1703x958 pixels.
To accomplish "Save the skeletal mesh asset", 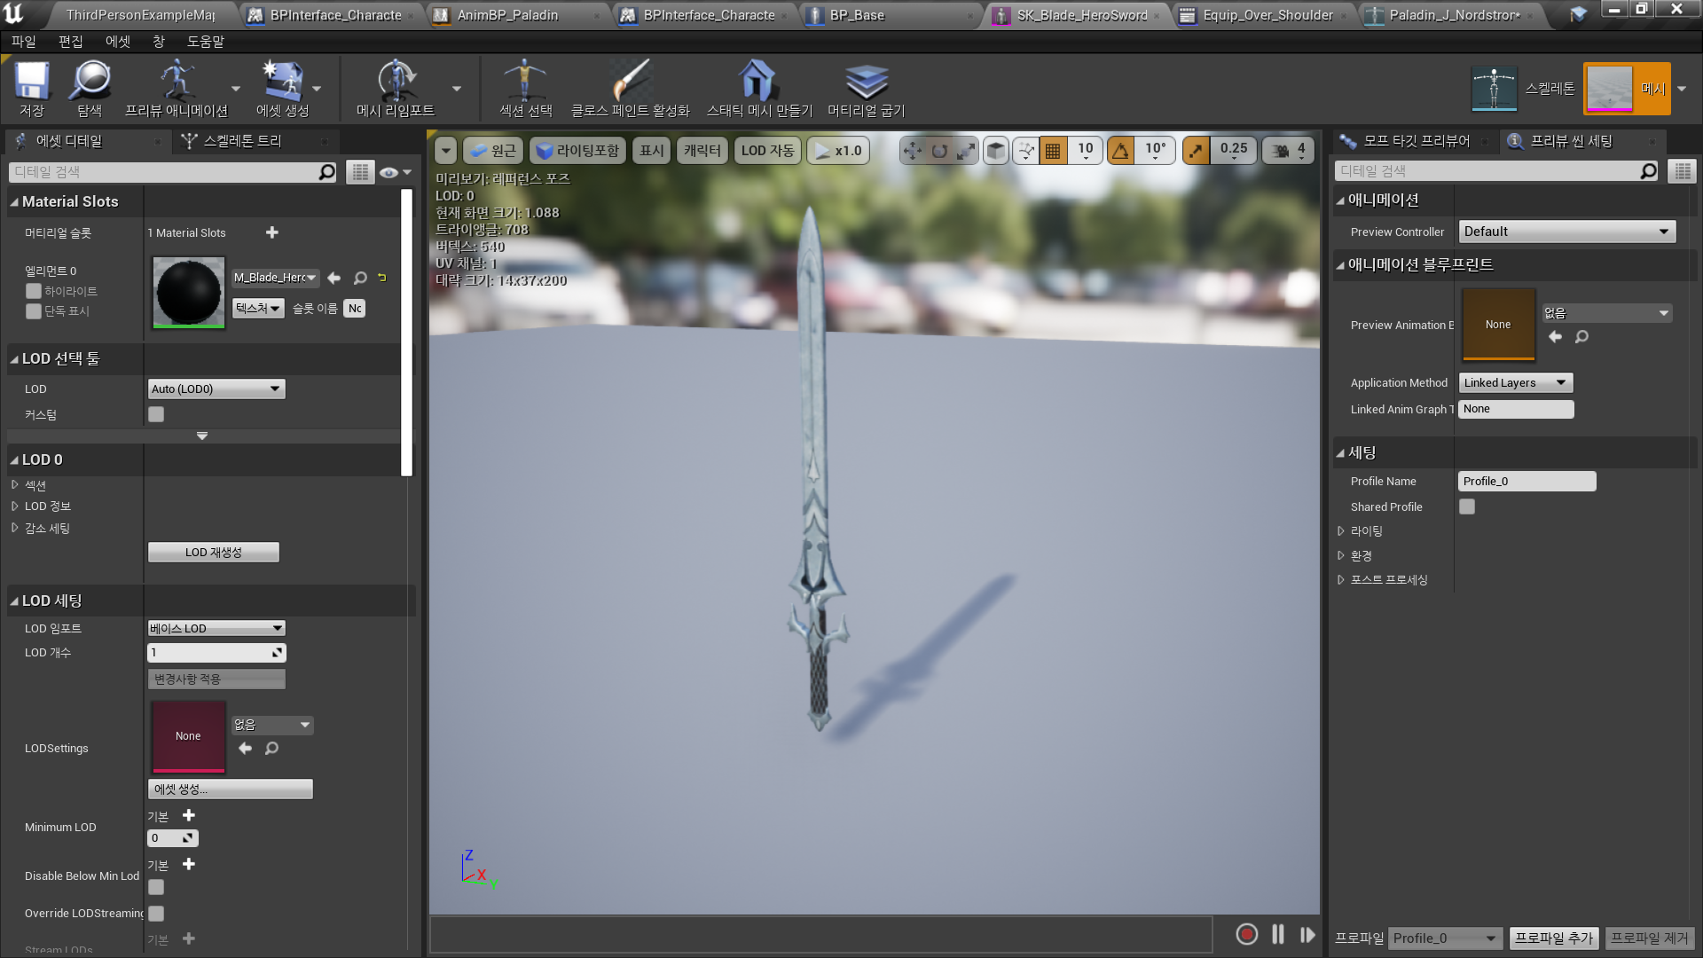I will [x=32, y=88].
